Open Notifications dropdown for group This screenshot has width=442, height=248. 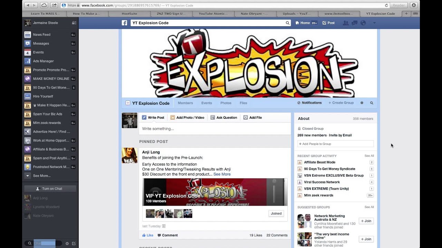click(309, 103)
